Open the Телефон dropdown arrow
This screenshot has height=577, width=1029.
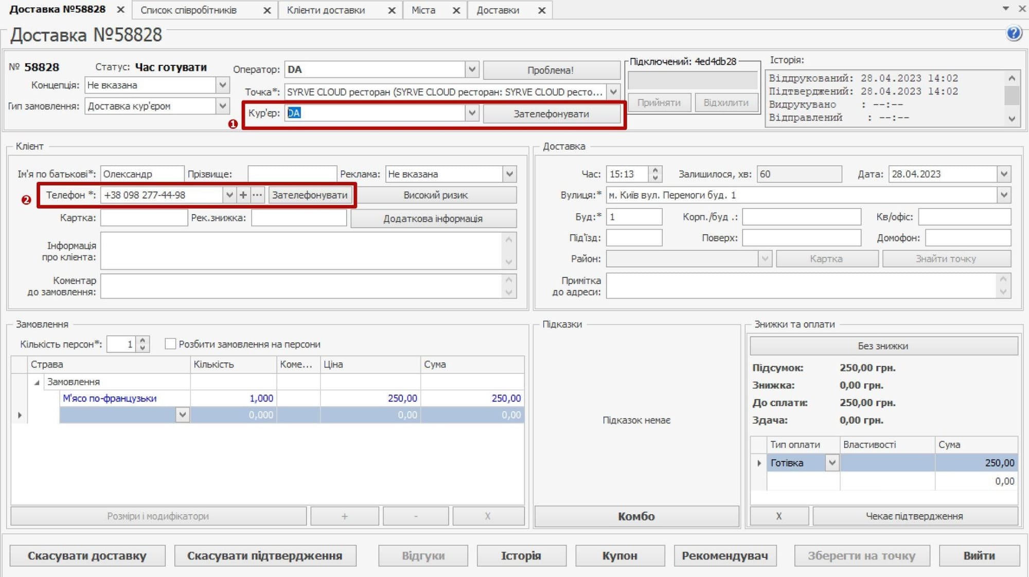229,195
